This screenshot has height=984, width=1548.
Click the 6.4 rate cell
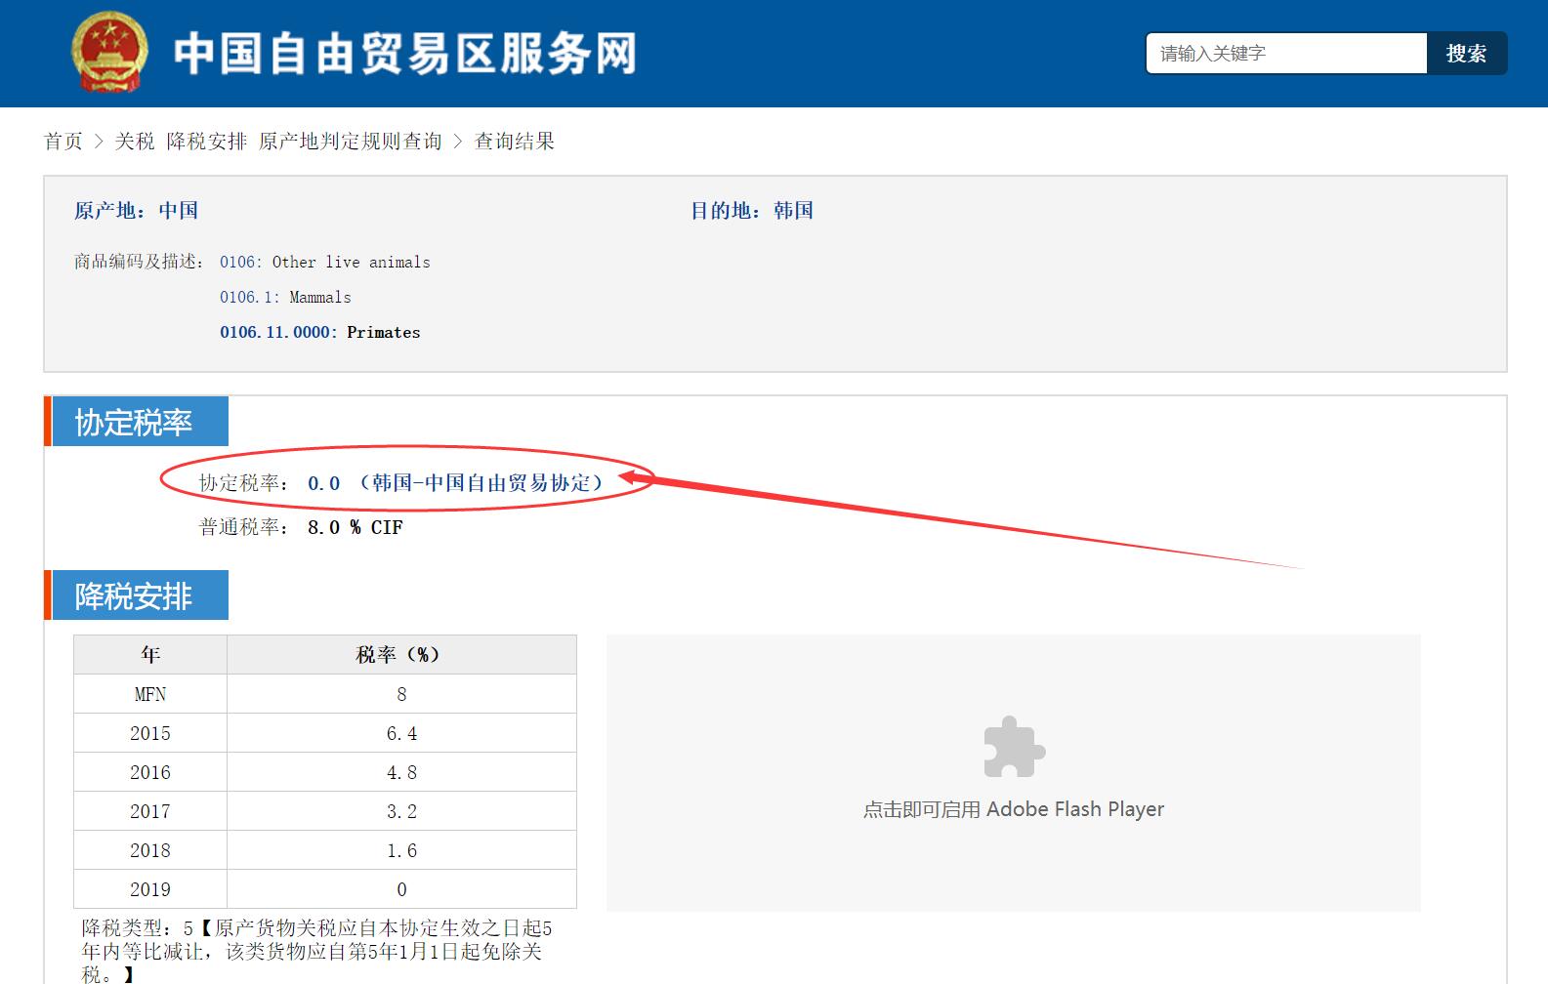click(401, 733)
